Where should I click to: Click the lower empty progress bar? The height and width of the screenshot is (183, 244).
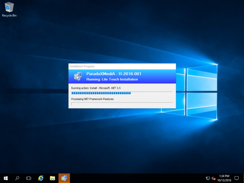click(x=122, y=104)
